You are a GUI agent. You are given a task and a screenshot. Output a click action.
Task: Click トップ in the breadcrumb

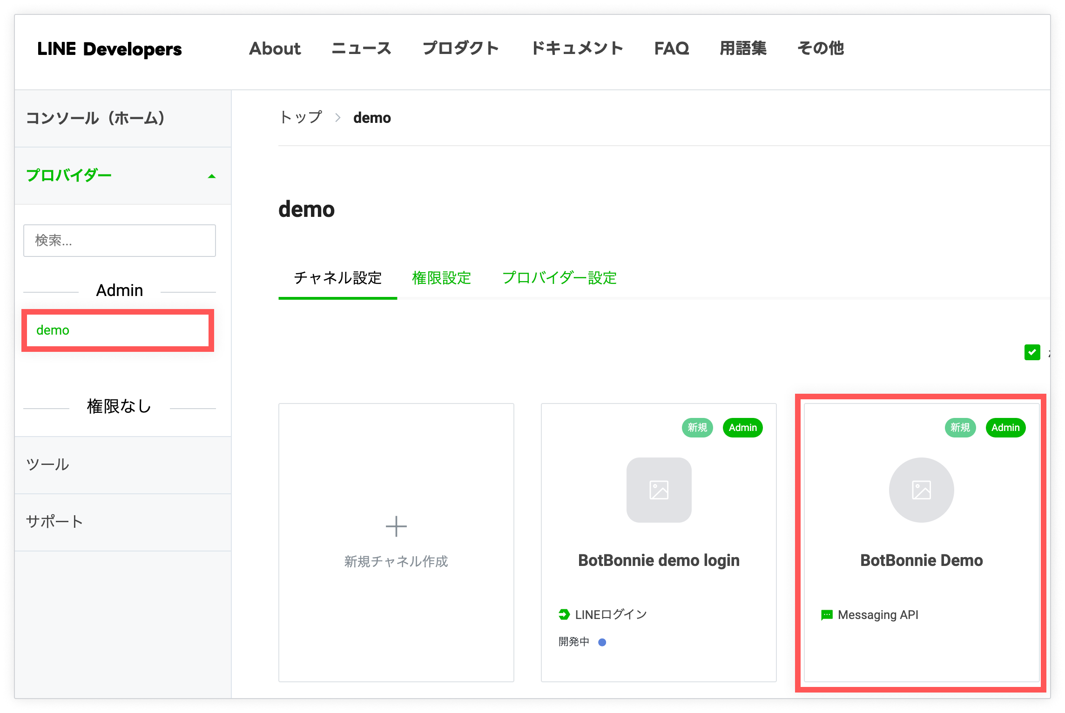click(x=301, y=117)
